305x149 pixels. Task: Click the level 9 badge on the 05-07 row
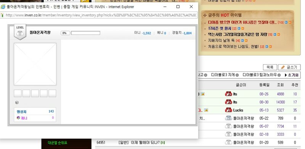point(228,126)
